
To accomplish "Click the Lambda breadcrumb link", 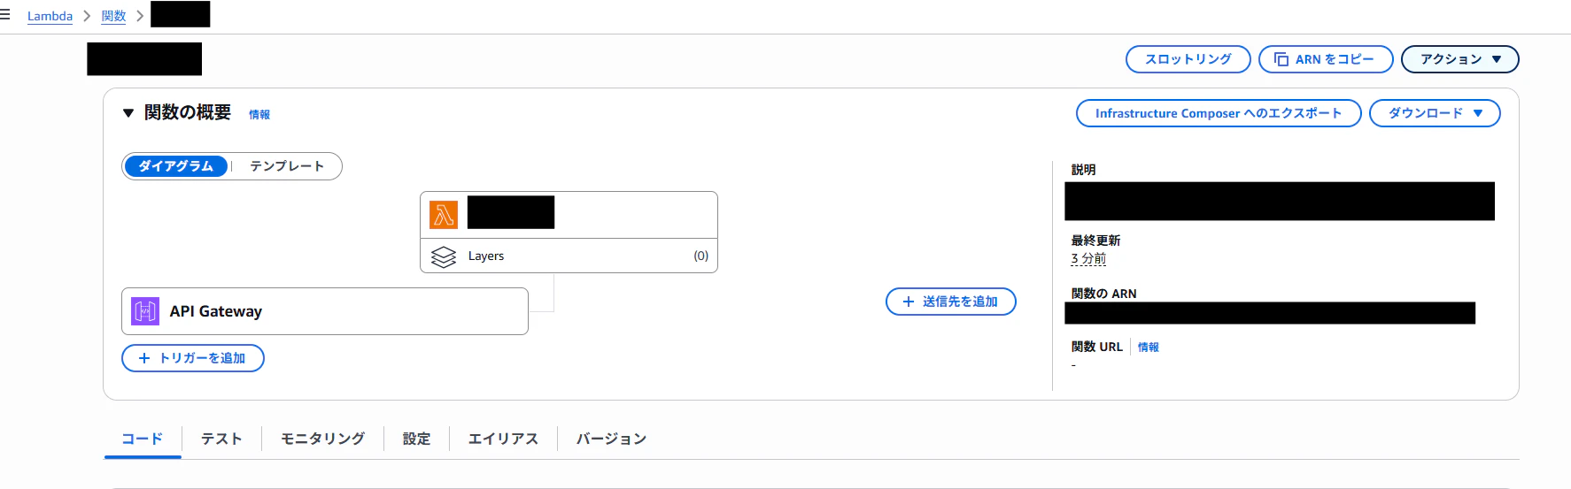I will click(x=50, y=16).
